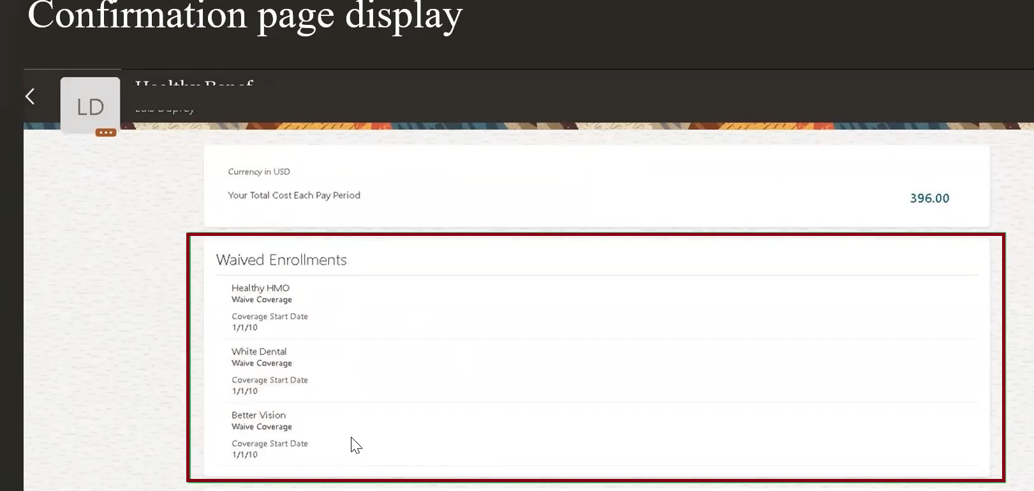Click the 1/1/10 date under Healthy HMO
The height and width of the screenshot is (491, 1034).
click(245, 328)
